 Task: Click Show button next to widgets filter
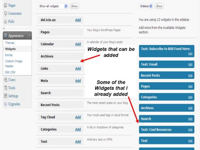pos(74,6)
